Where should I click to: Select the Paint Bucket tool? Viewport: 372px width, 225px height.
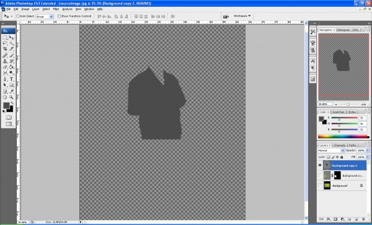point(11,67)
